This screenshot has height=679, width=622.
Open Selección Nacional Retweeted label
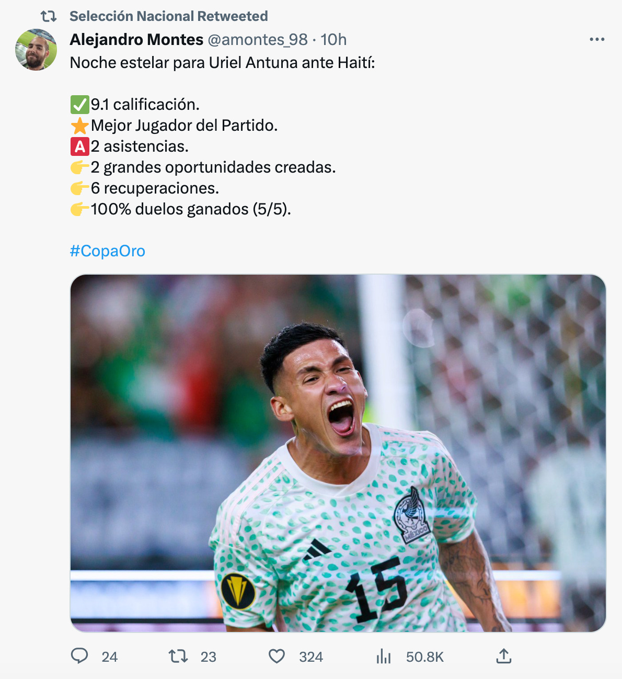click(169, 16)
